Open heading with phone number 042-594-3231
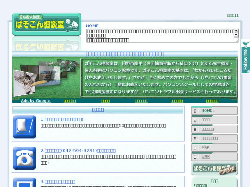 tap(78, 151)
